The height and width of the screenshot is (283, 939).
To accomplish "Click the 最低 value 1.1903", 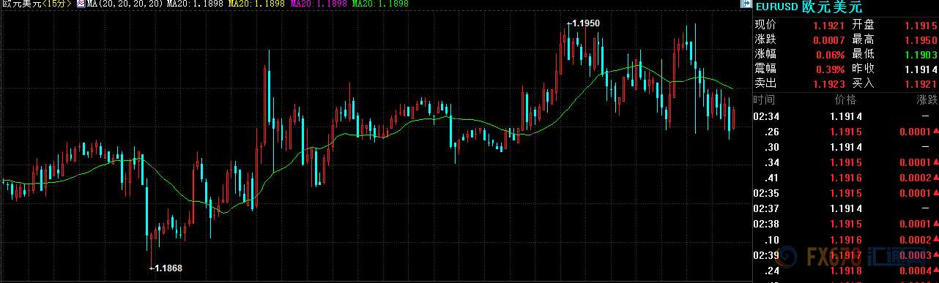I will (x=921, y=54).
